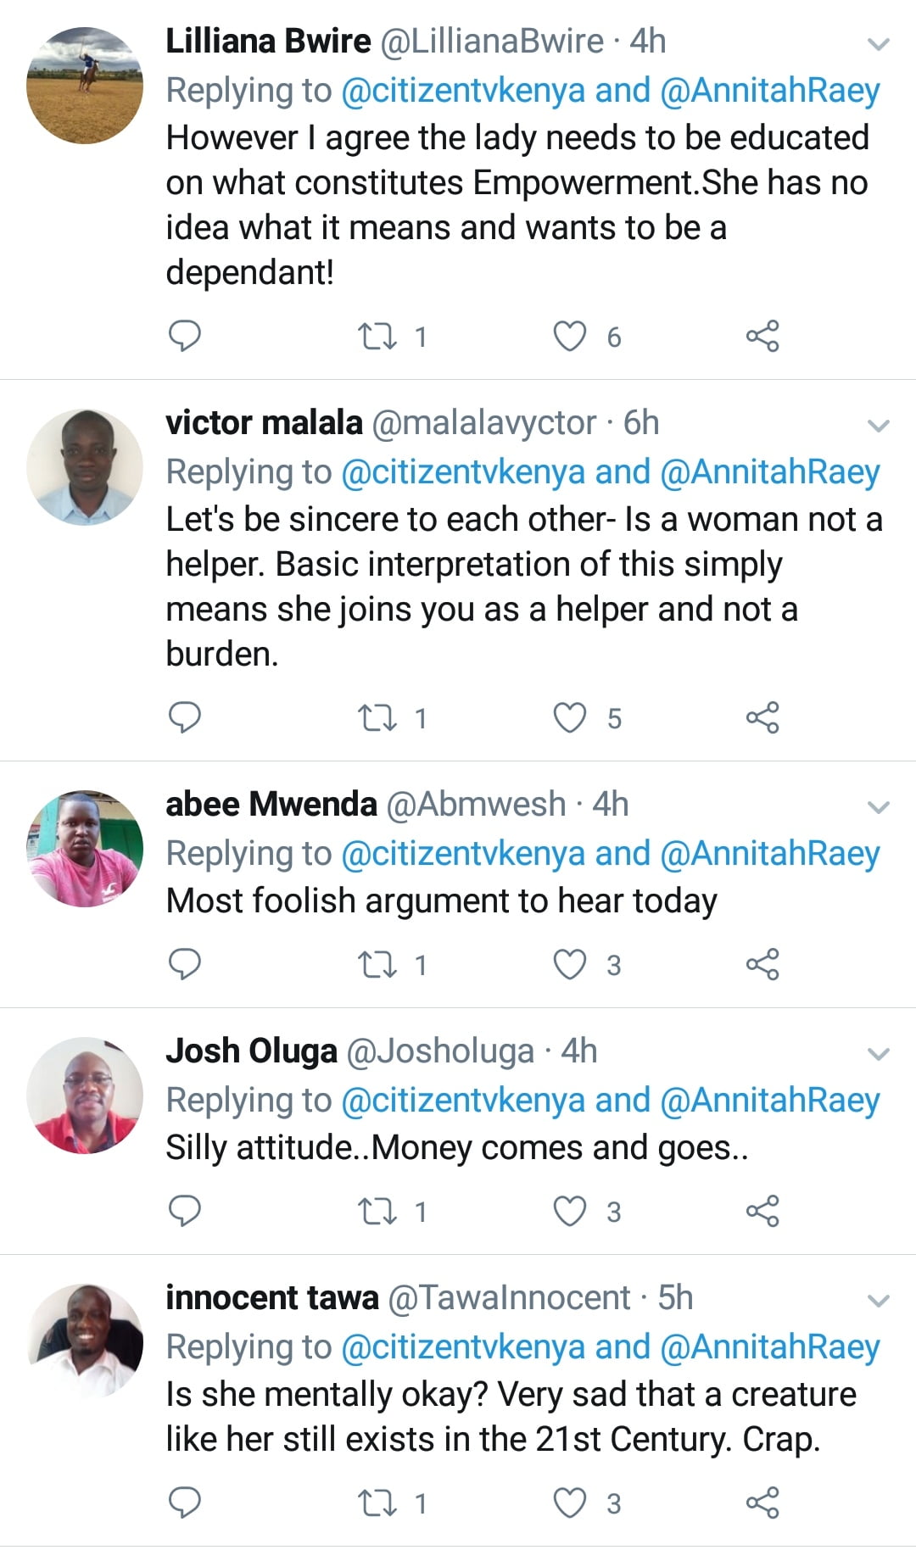Screen dimensions: 916x1550
Task: Open options chevron on Josh Oluga's tweet
Action: [879, 1054]
